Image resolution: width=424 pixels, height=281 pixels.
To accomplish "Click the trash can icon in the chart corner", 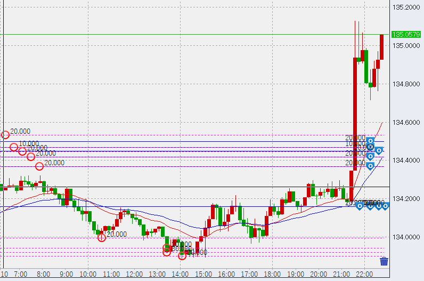I will 384,261.
